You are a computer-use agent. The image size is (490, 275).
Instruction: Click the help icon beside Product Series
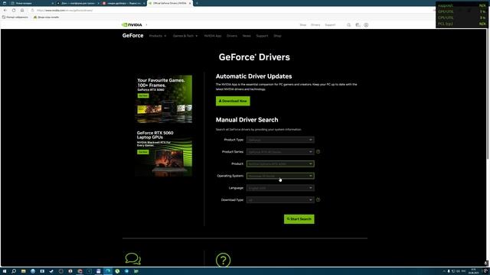click(x=318, y=152)
